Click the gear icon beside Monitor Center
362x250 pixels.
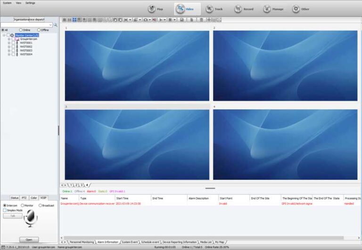[x=12, y=35]
